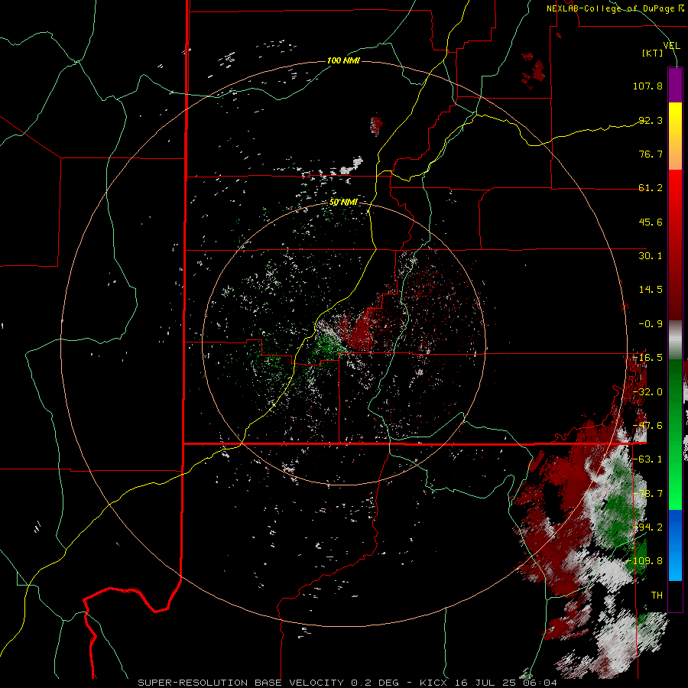688x688 pixels.
Task: Select the -94.2 velocity scale value
Action: (x=647, y=527)
